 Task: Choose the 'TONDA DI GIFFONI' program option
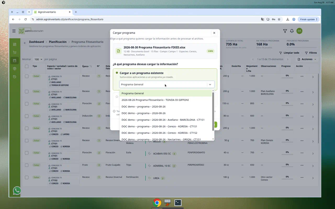(x=166, y=100)
